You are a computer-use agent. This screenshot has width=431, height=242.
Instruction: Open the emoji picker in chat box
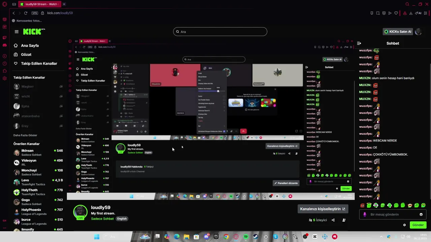tap(421, 214)
